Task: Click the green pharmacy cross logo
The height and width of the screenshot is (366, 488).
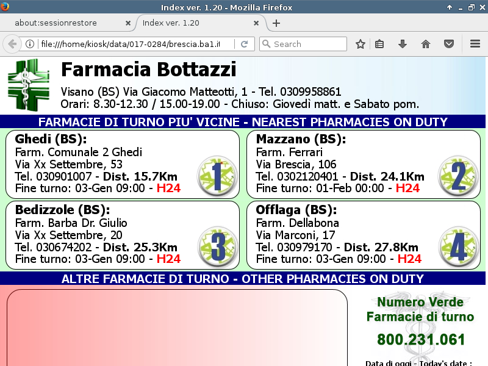Action: [x=28, y=84]
